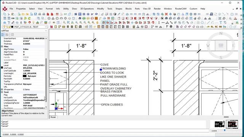244x137 pixels.
Task: Click the Update button
Action: click(x=214, y=131)
